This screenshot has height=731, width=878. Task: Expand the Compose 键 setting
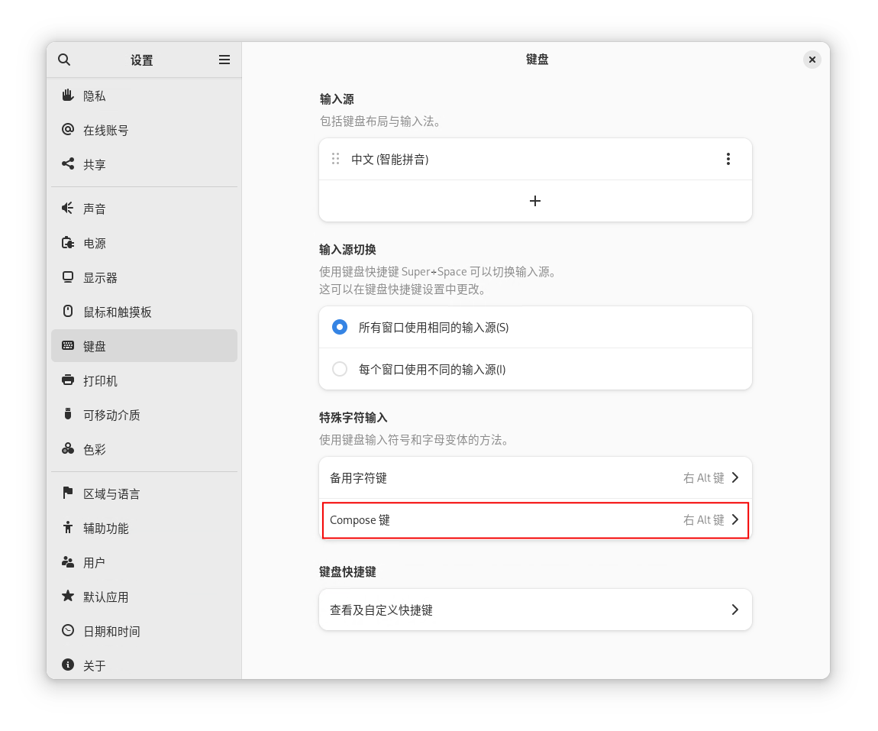click(534, 520)
